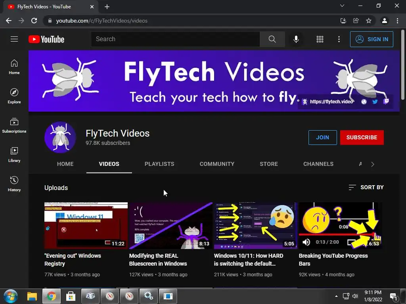
Task: Click the volume icon in system tray
Action: 355,296
